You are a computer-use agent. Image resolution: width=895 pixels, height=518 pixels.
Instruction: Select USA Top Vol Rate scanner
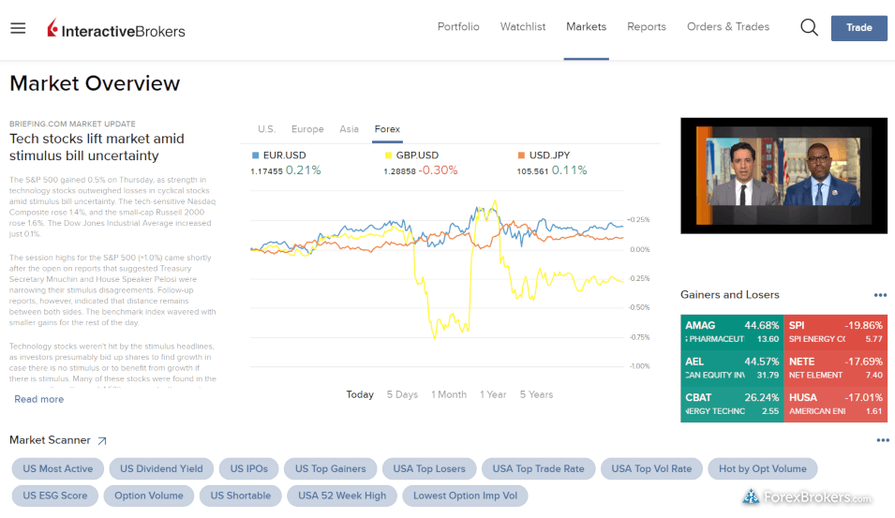pyautogui.click(x=651, y=469)
